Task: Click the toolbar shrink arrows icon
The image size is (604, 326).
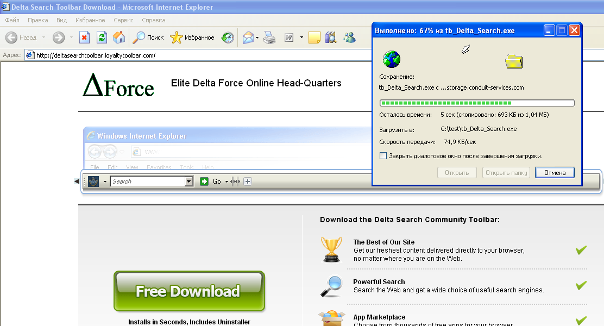Action: click(235, 181)
